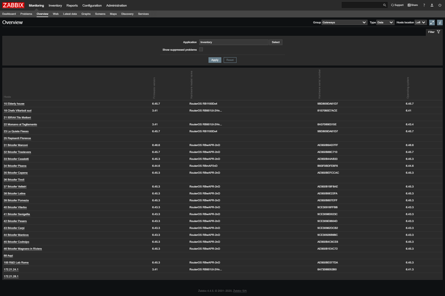Viewport: 445px width, 296px height.
Task: Open host 25 Rapisardi Florence
Action: [x=17, y=138]
